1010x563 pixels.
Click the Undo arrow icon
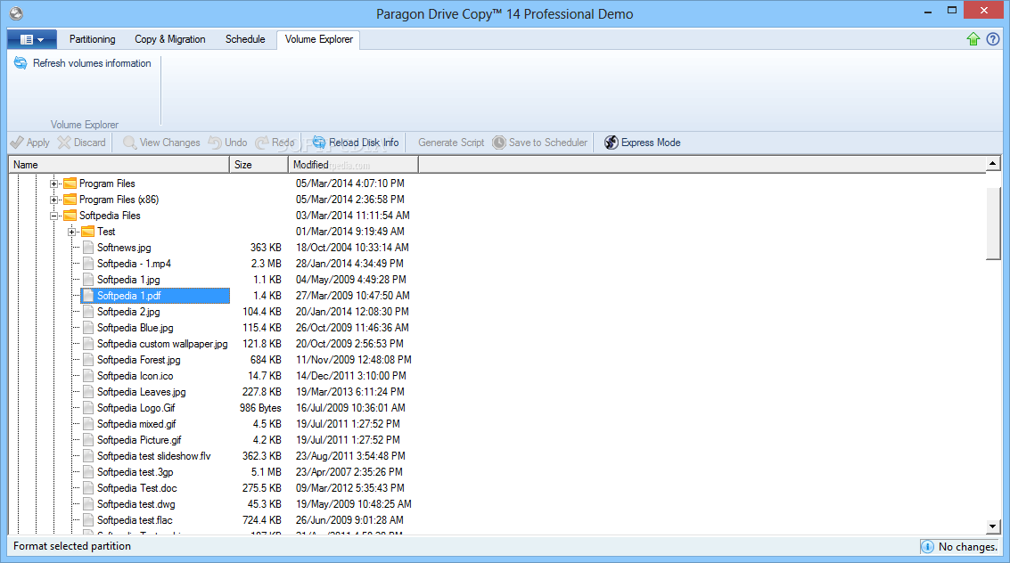(x=215, y=143)
